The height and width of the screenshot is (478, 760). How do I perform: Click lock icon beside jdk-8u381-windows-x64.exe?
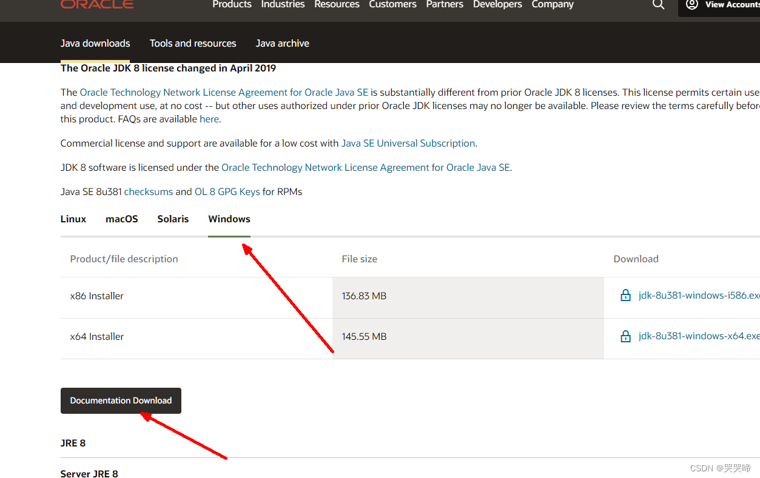tap(625, 336)
